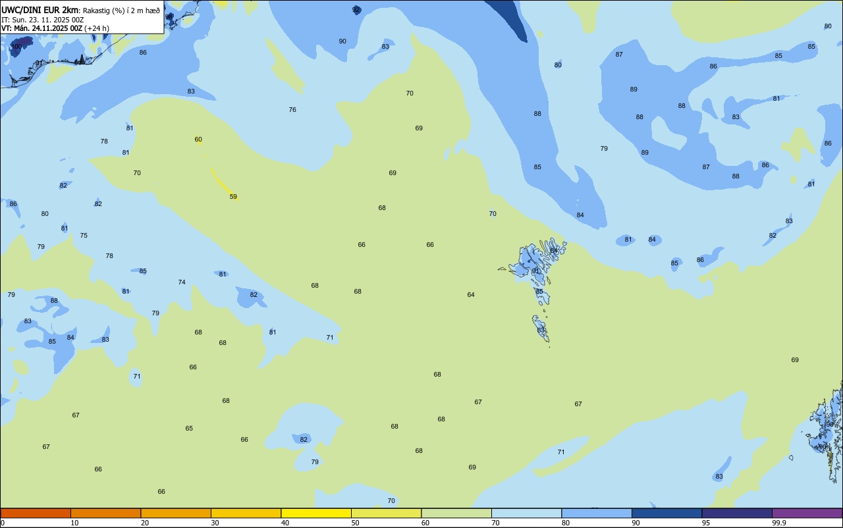843x528 pixels.
Task: Choose the purple legend swatch above 99.9
Action: (x=807, y=513)
